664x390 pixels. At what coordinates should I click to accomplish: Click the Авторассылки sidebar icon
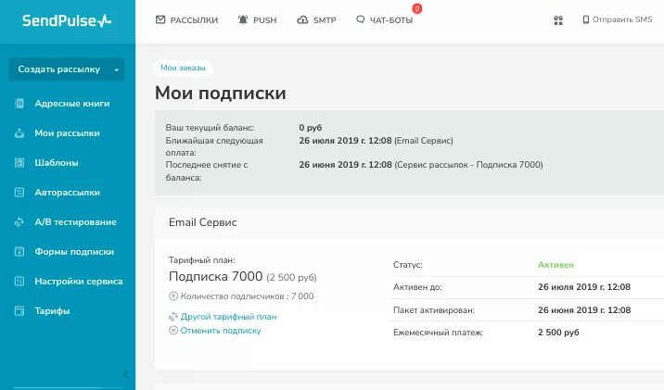click(x=19, y=192)
